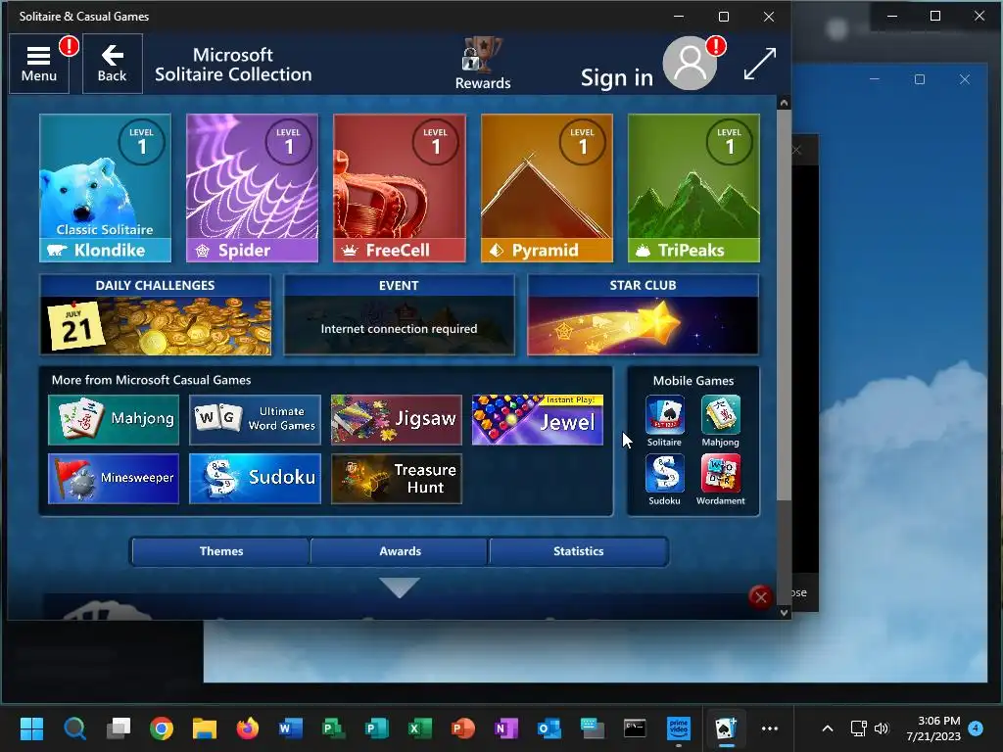Open the Terminal icon on the taskbar
The width and height of the screenshot is (1003, 752).
click(635, 728)
